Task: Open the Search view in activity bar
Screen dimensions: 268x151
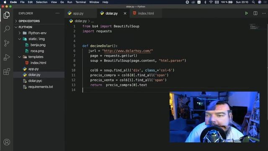Action: tap(7, 29)
